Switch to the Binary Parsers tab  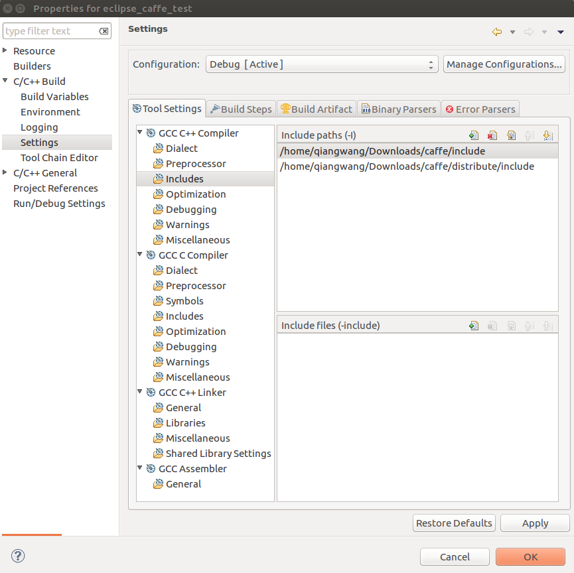399,109
